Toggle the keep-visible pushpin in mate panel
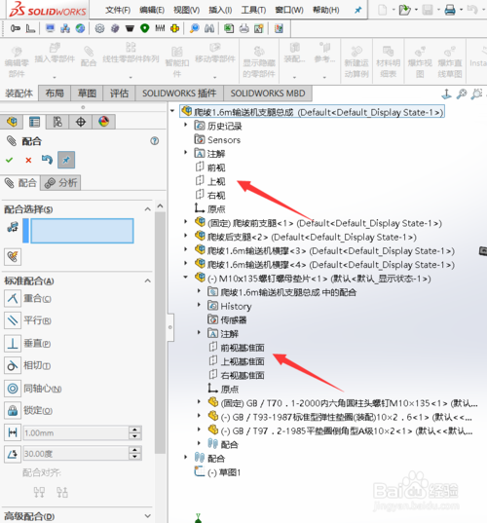This screenshot has height=523, width=487. [x=66, y=160]
